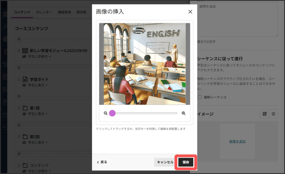Click the purple zoom slider handle
The image size is (285, 174).
coord(112,113)
